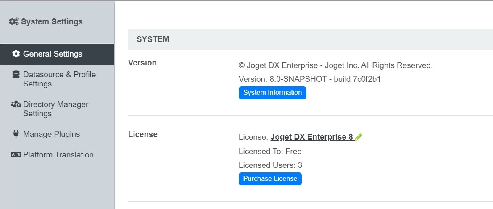493x209 pixels.
Task: Open General Settings menu item
Action: tap(57, 54)
